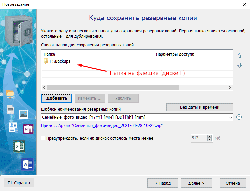The width and height of the screenshot is (250, 191).
Task: Decrease the free space value spinner
Action: click(209, 140)
